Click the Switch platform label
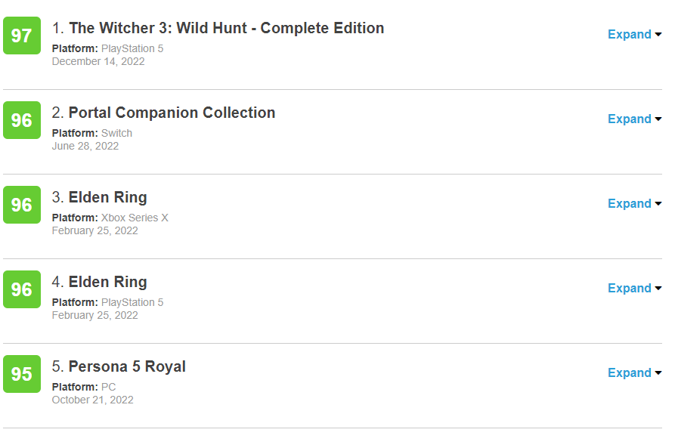675x448 pixels. 116,133
